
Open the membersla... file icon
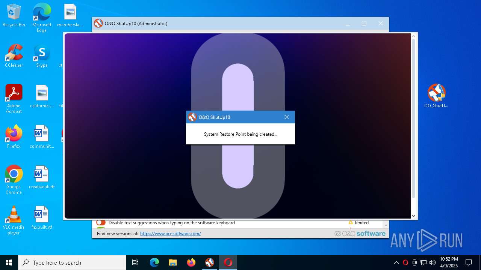pos(70,15)
